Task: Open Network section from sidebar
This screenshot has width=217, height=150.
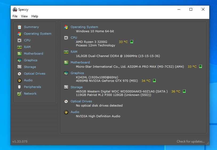Action: point(30,94)
